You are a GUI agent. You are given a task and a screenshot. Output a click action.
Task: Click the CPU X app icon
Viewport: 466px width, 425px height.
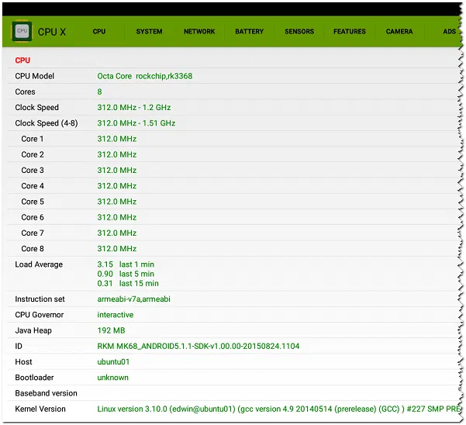(22, 31)
